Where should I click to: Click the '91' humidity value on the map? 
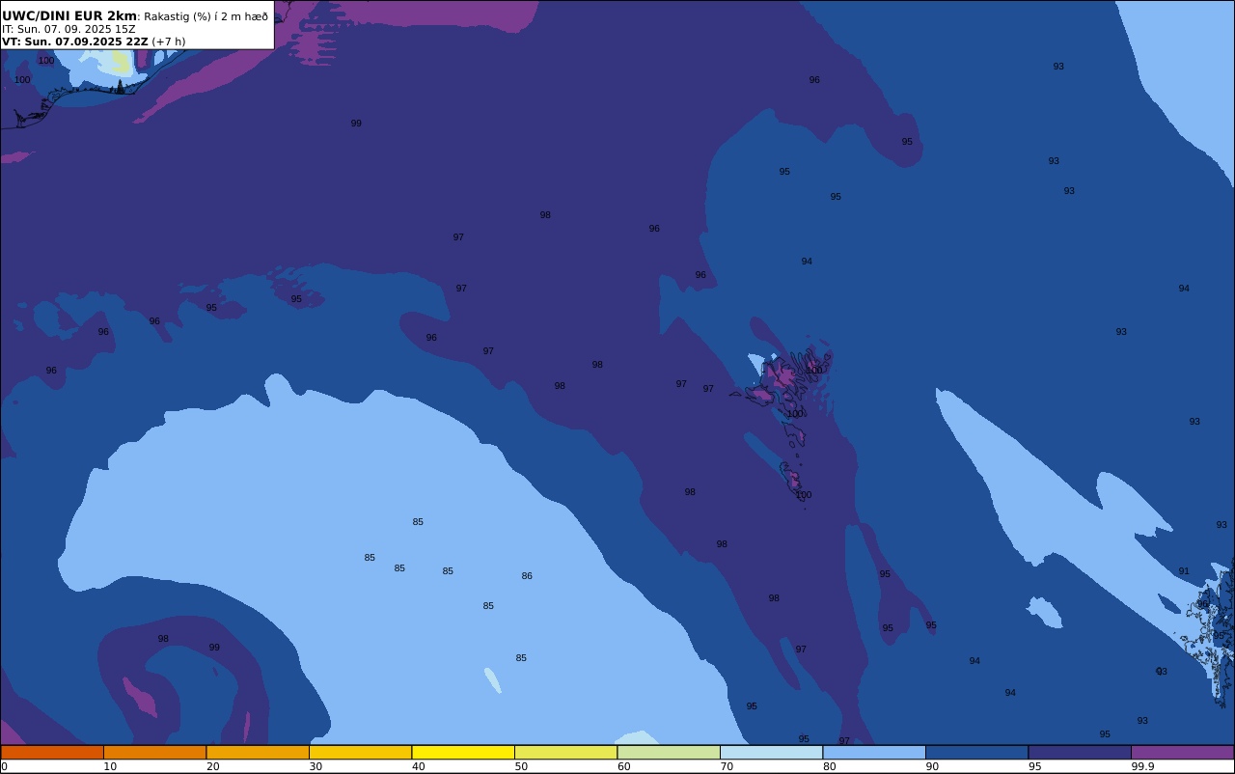1184,571
